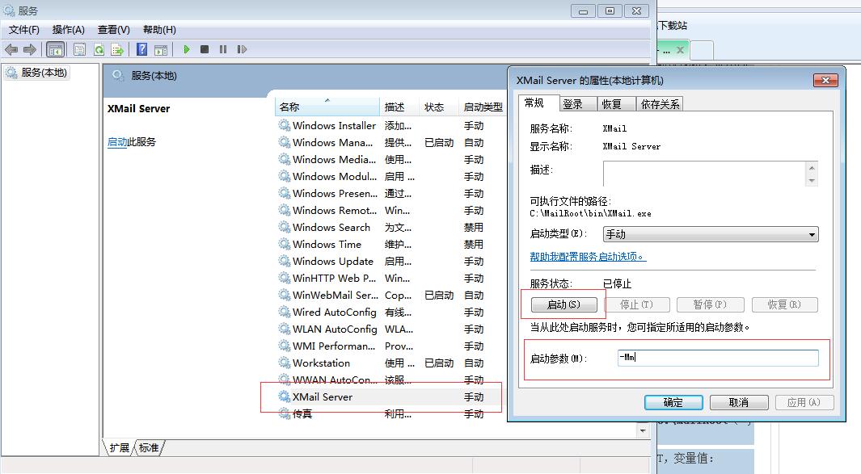Click the Restart Service toolbar icon
861x474 pixels.
click(x=242, y=49)
